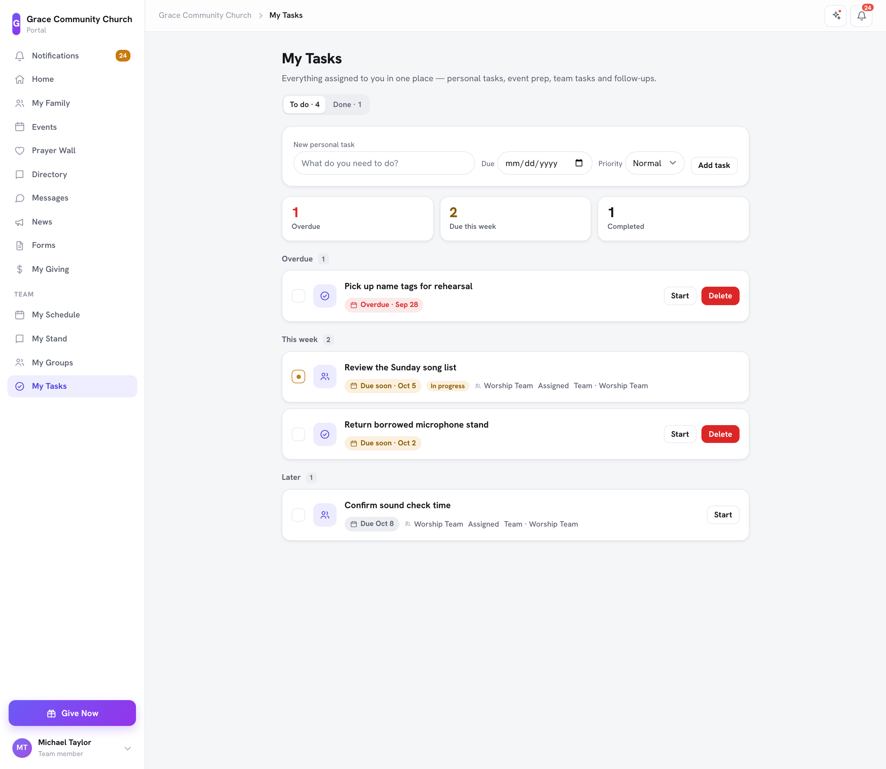Mark Return borrowed microphone stand complete
Screen dimensions: 886x769
298,434
